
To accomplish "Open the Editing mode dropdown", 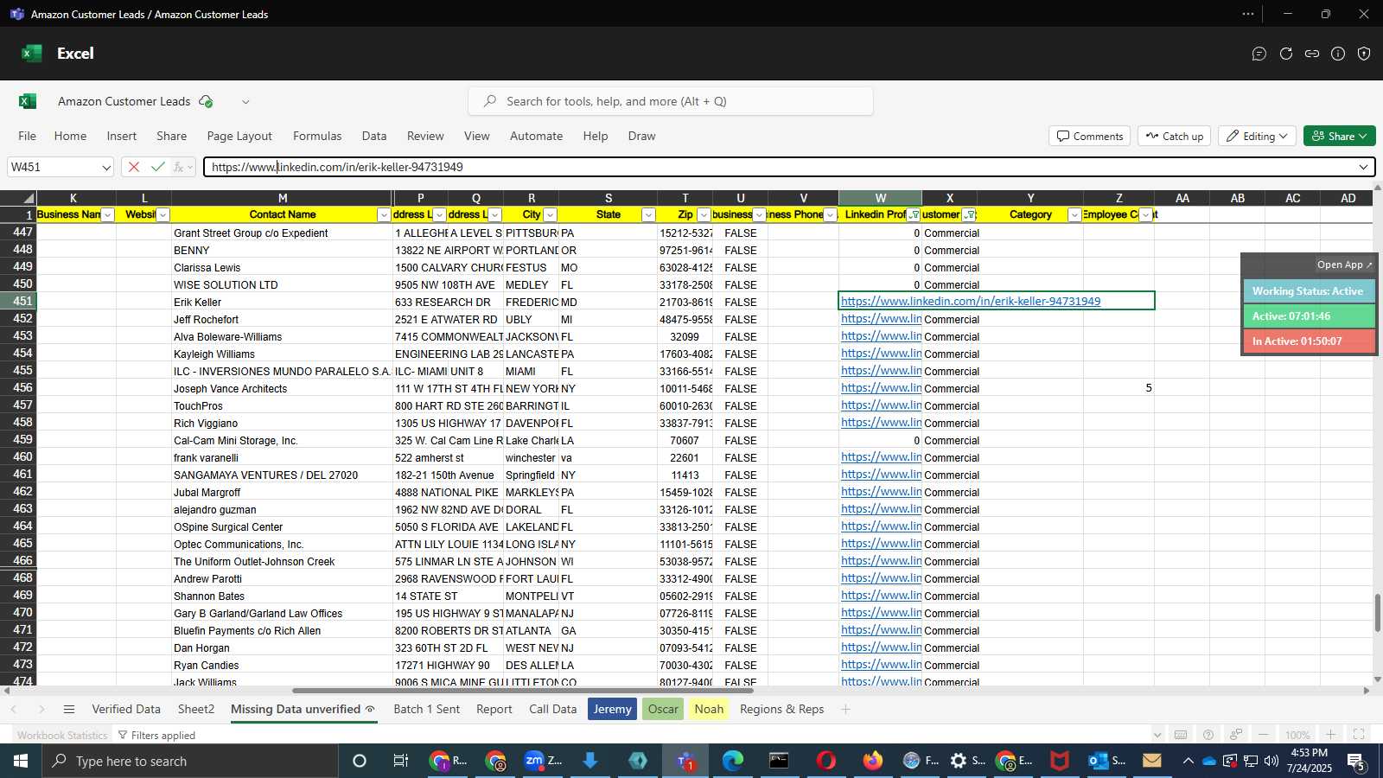I will (x=1258, y=136).
